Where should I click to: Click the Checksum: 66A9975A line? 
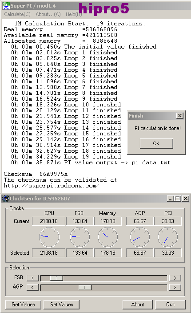pos(36,174)
